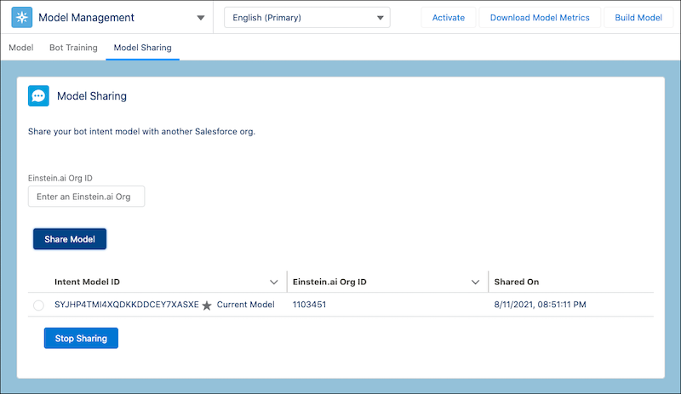Click the shared date 8/11/2021, 08:51:11 PM
The height and width of the screenshot is (394, 681).
[540, 305]
